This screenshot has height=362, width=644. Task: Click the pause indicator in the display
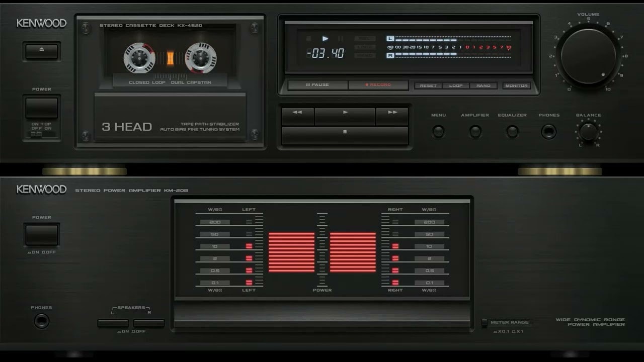[341, 39]
